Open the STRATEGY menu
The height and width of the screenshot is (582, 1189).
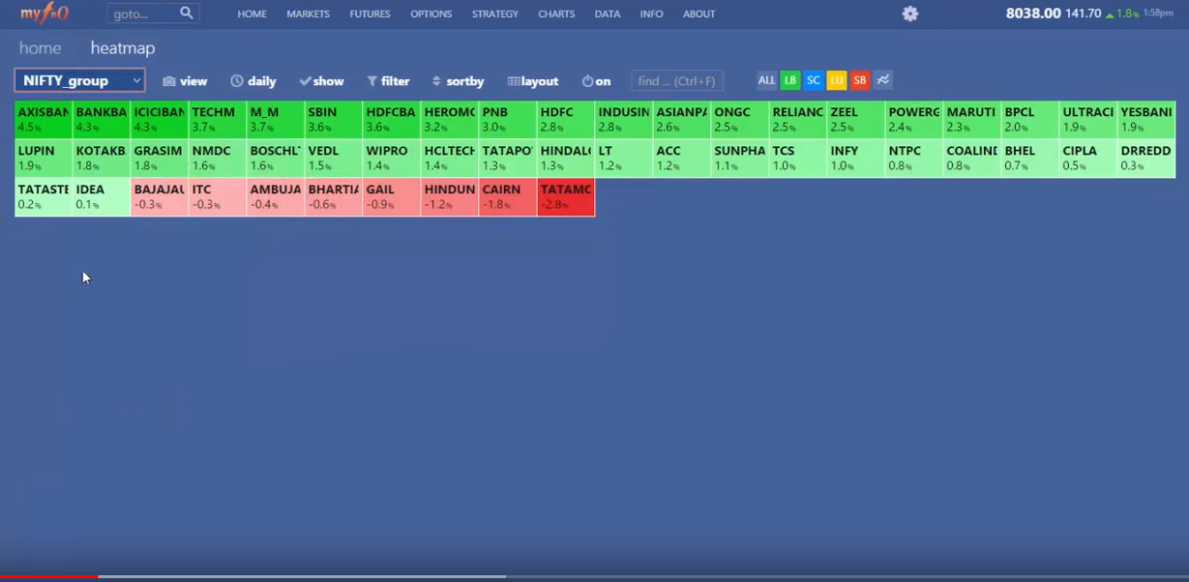(494, 14)
